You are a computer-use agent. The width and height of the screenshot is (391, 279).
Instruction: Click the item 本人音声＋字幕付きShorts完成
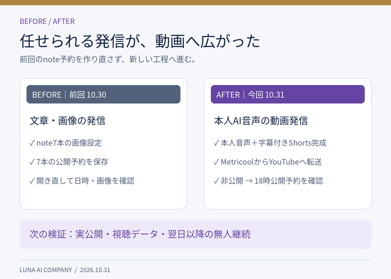[270, 143]
